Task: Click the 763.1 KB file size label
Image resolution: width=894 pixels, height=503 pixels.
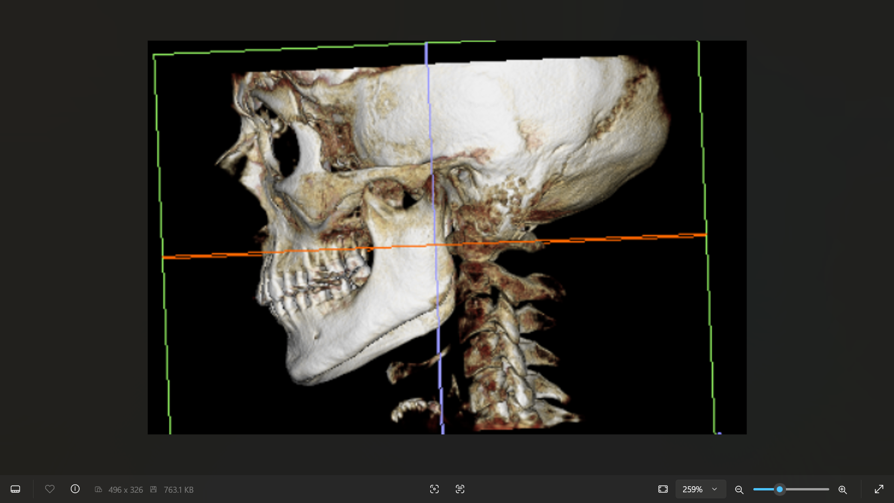Action: [x=178, y=489]
